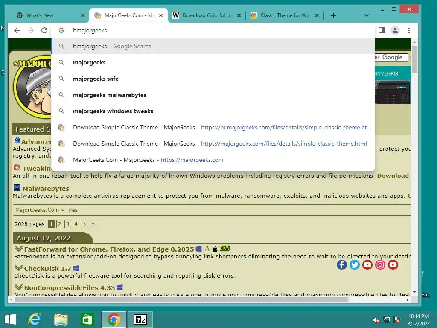Open the last YouTube social icon
The height and width of the screenshot is (328, 437).
point(393,265)
